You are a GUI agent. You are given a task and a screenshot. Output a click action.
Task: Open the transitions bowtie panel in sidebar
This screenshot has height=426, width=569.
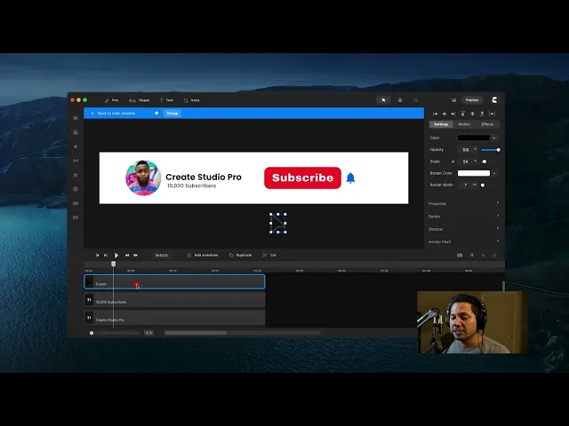(76, 161)
